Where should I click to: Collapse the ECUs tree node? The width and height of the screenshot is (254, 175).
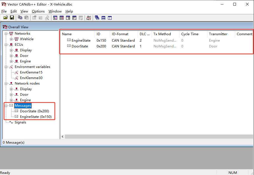[x=6, y=45]
